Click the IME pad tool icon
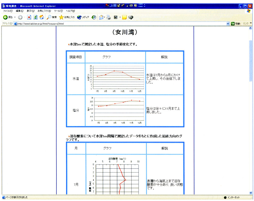The width and height of the screenshot is (254, 201). pos(119,6)
